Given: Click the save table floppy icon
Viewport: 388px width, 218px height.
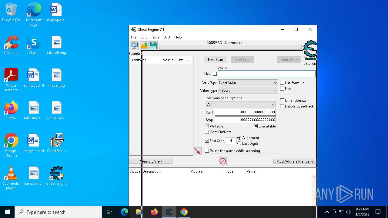Looking at the screenshot, I should (x=153, y=46).
